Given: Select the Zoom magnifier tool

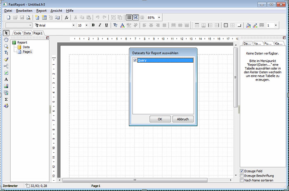Looking at the screenshot, I should coord(6,46).
